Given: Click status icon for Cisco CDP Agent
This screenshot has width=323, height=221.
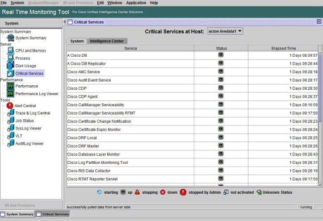Looking at the screenshot, I should click(x=221, y=96).
